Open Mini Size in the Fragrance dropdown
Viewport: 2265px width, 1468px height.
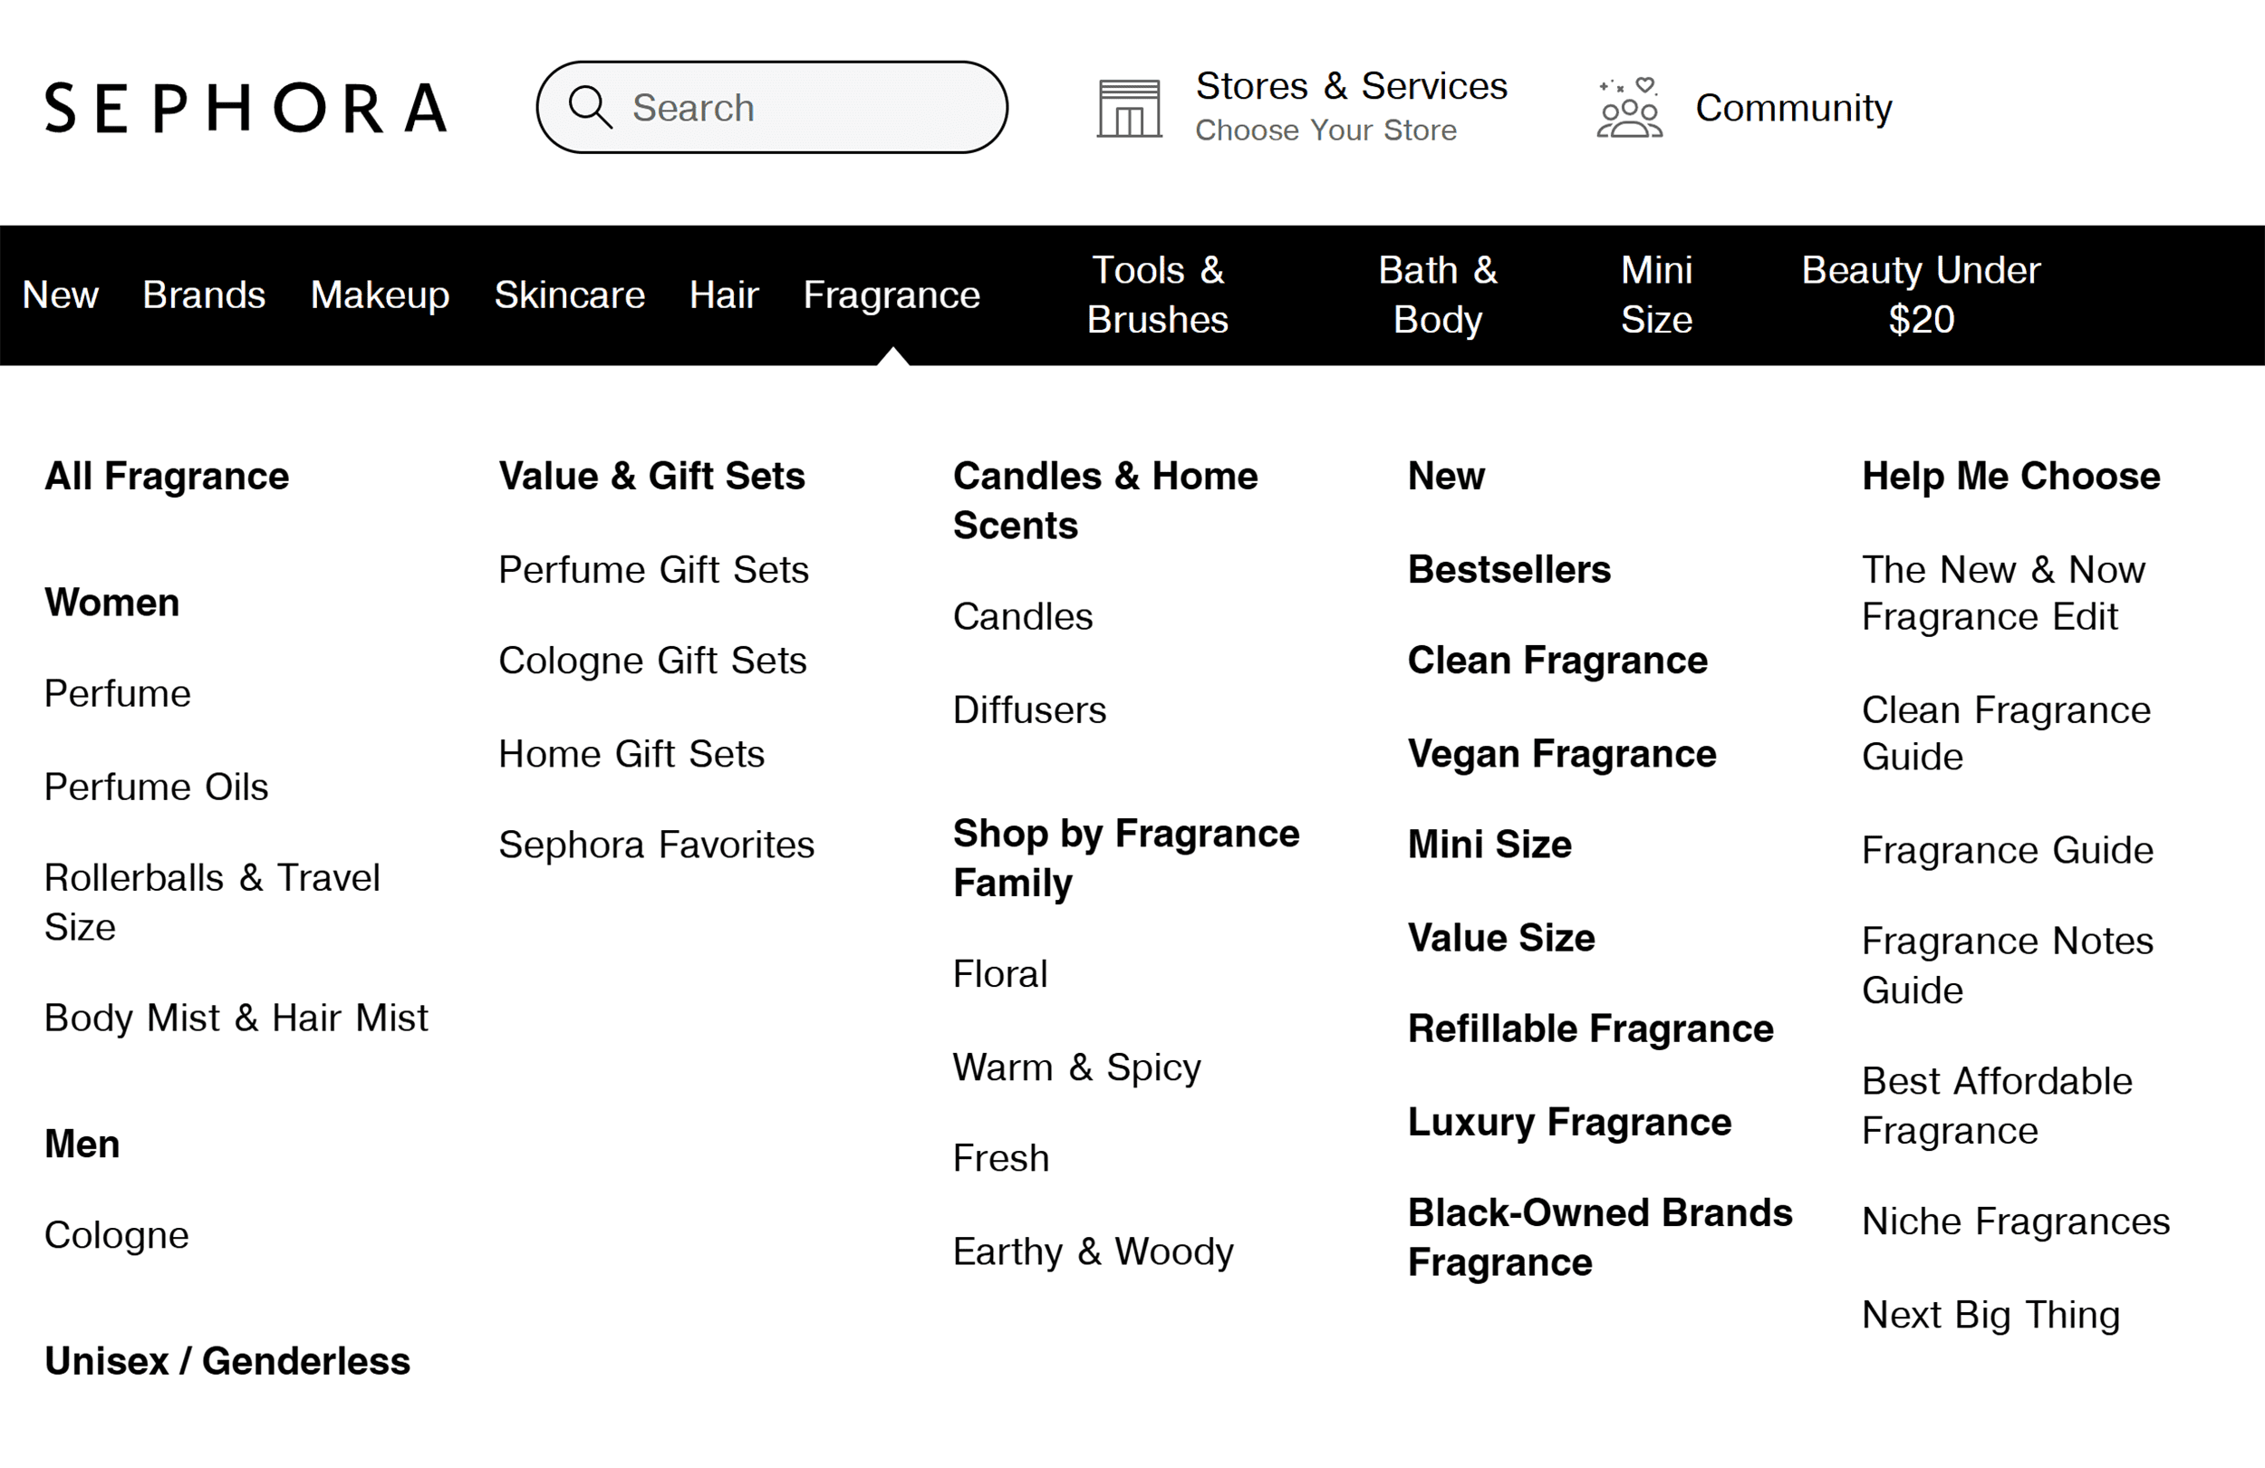(1489, 845)
